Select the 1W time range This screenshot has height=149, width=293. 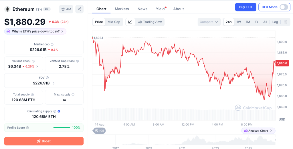coord(239,22)
